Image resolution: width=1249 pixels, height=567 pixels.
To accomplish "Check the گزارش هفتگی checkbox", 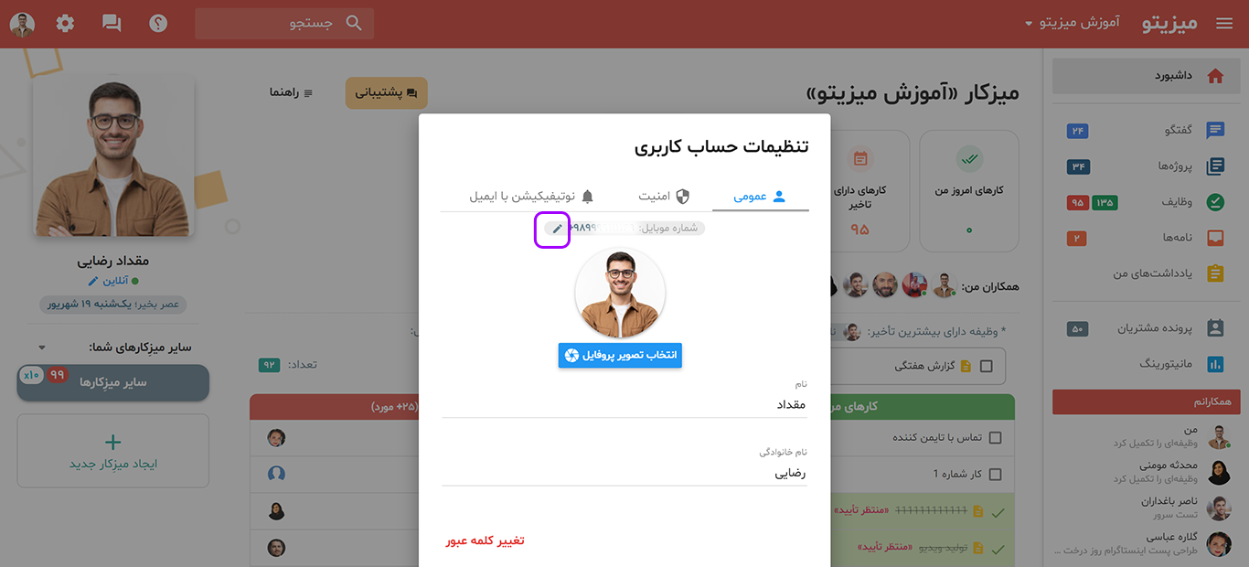I will click(x=986, y=366).
